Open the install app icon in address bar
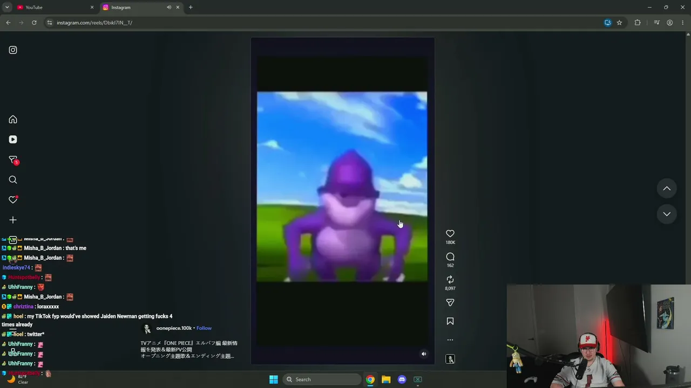This screenshot has height=388, width=691. (608, 23)
